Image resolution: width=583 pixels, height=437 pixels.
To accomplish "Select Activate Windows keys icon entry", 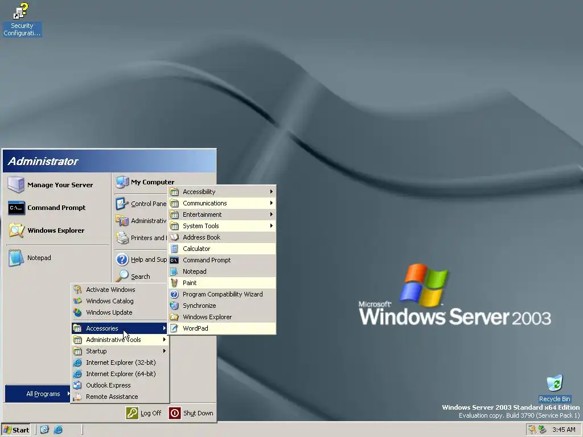I will coord(120,290).
